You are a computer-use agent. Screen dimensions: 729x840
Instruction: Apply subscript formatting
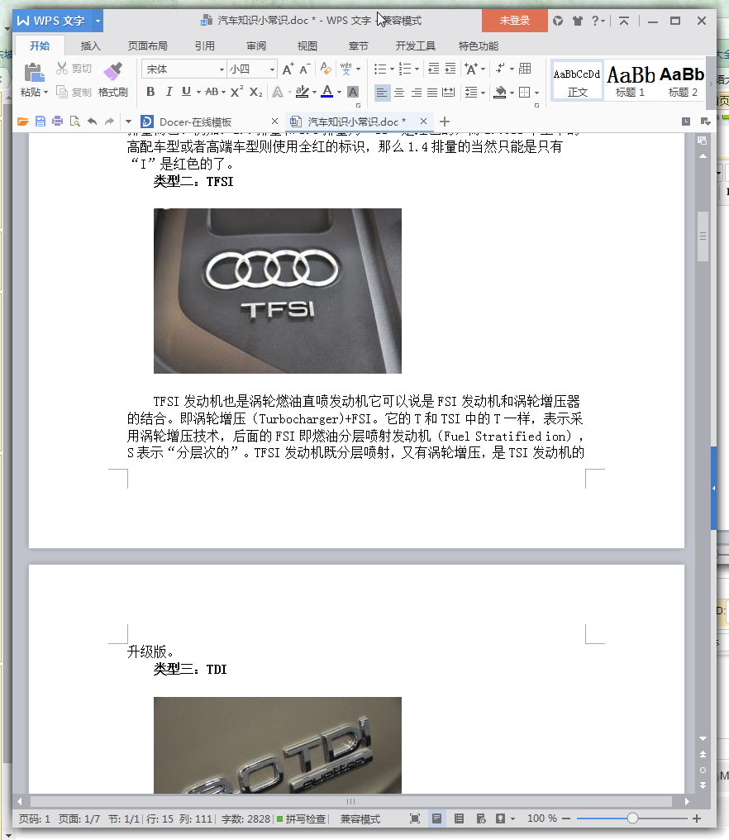[256, 92]
